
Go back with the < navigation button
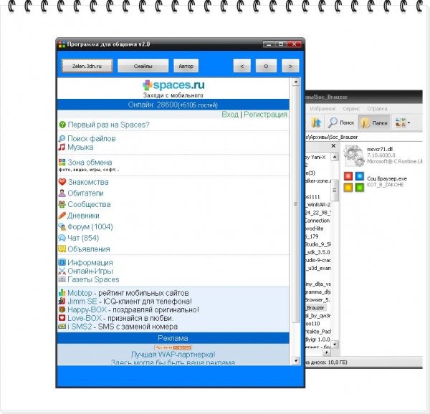click(242, 66)
